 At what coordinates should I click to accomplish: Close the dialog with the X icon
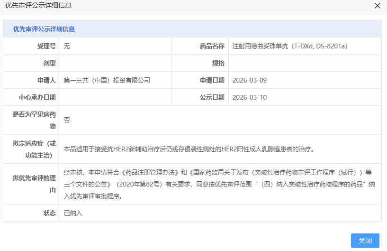[x=377, y=6]
